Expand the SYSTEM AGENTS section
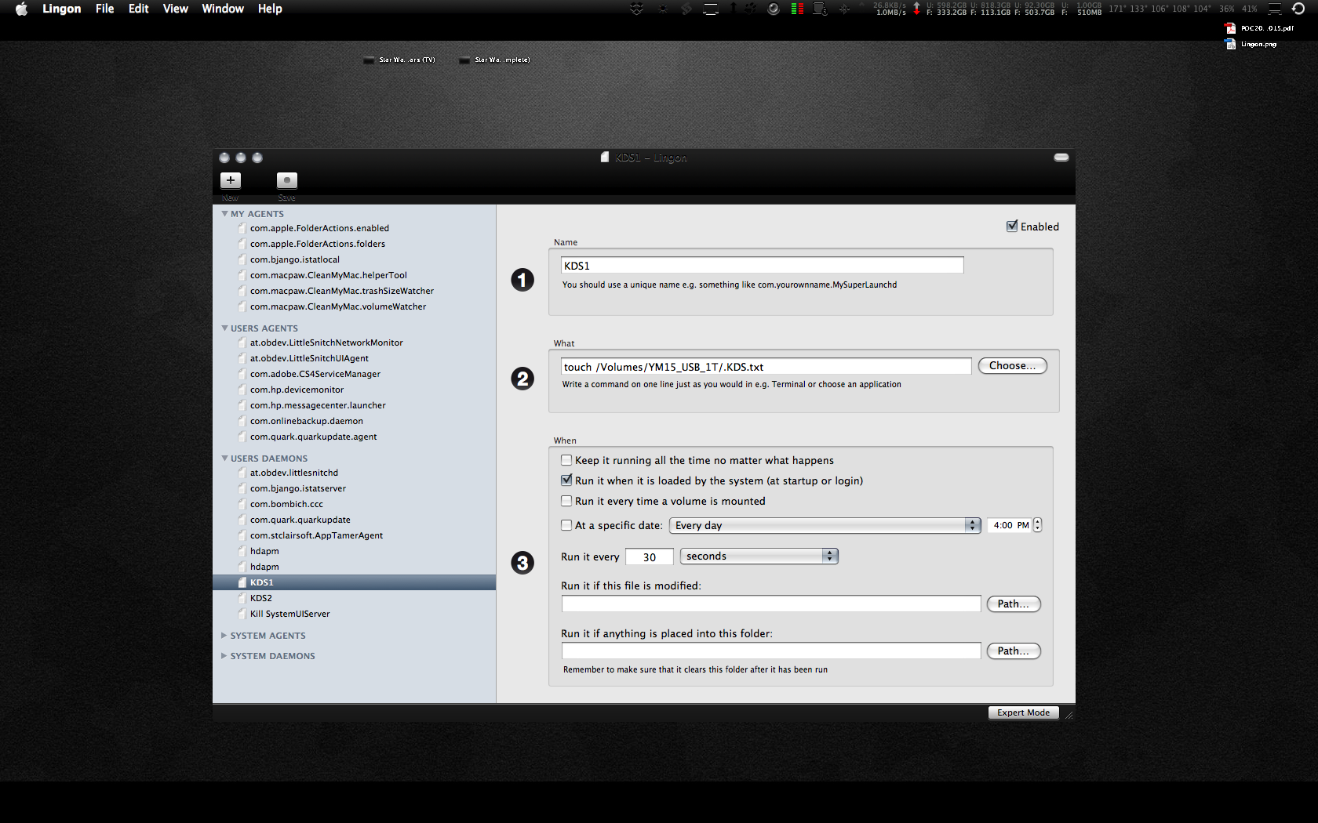The width and height of the screenshot is (1318, 823). (x=224, y=636)
